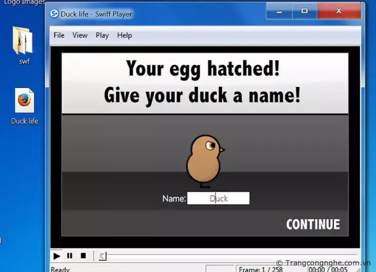This screenshot has height=272, width=376.
Task: Minimize the Swiff Player window
Action: (x=278, y=11)
